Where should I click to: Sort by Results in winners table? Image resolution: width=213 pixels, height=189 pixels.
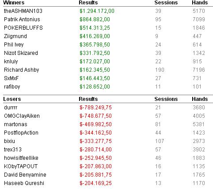tap(88, 3)
